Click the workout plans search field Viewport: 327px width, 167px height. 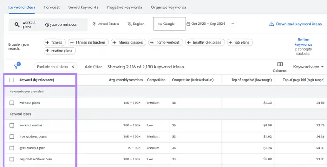(29, 24)
